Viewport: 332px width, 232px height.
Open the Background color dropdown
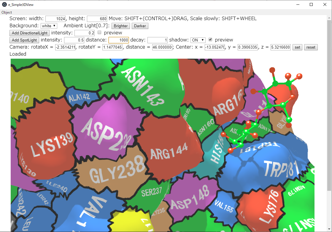click(49, 26)
